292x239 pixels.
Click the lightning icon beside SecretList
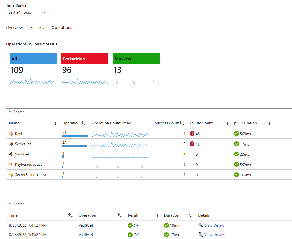[12, 144]
